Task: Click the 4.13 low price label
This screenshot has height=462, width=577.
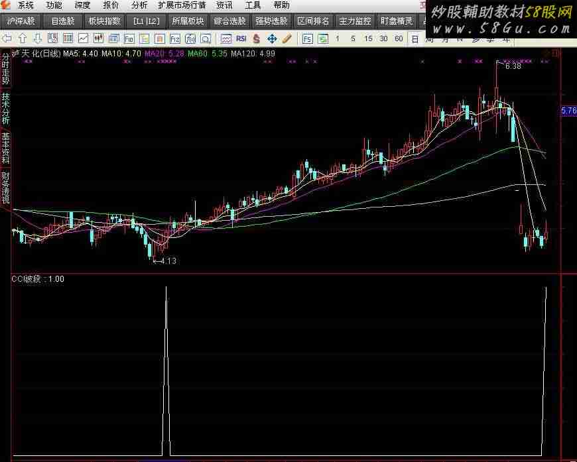Action: click(x=168, y=261)
